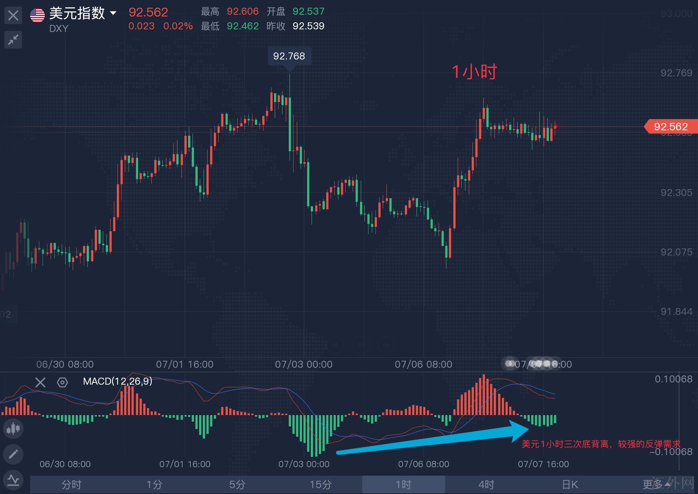
Task: Open the candlestick chart style button
Action: pos(13,428)
